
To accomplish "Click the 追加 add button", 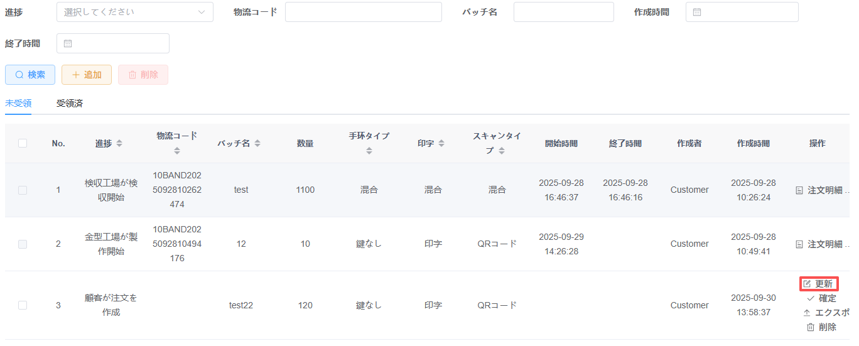I will [87, 75].
